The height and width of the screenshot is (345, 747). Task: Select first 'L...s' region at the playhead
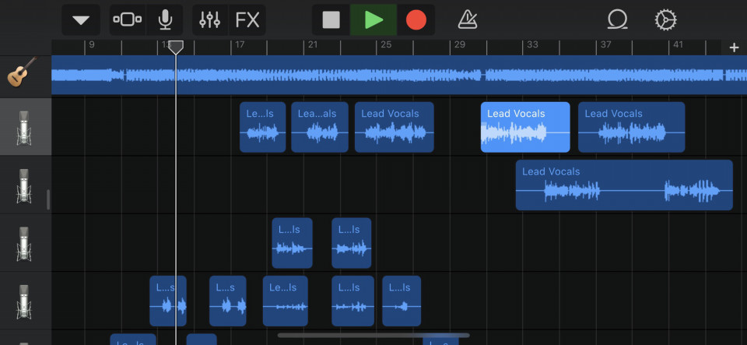(168, 301)
